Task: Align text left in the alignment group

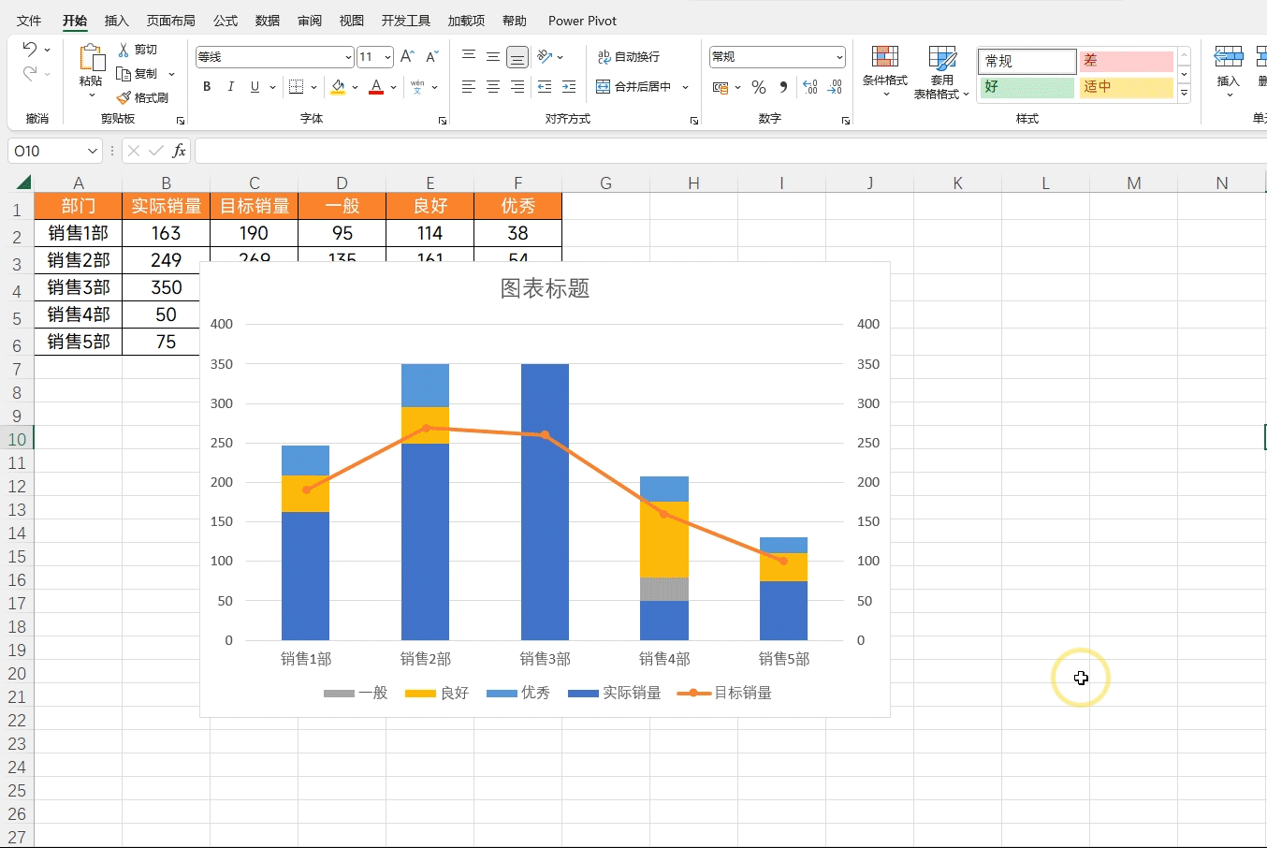Action: pos(469,87)
